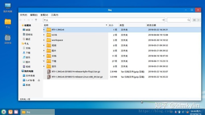This screenshot has height=115, width=205.
Task: Click the go arrow in address bar
Action: click(x=163, y=20)
